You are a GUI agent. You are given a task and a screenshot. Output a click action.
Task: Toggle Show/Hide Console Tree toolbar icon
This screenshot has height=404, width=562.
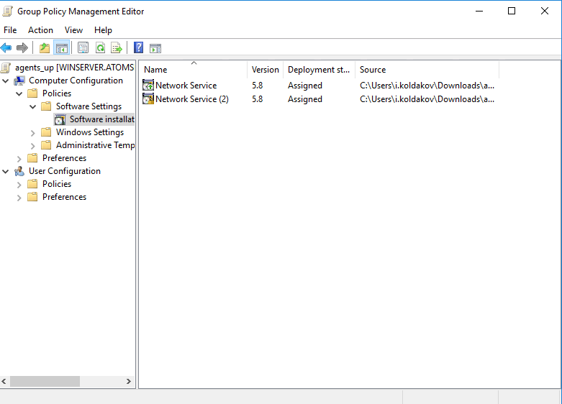(62, 48)
